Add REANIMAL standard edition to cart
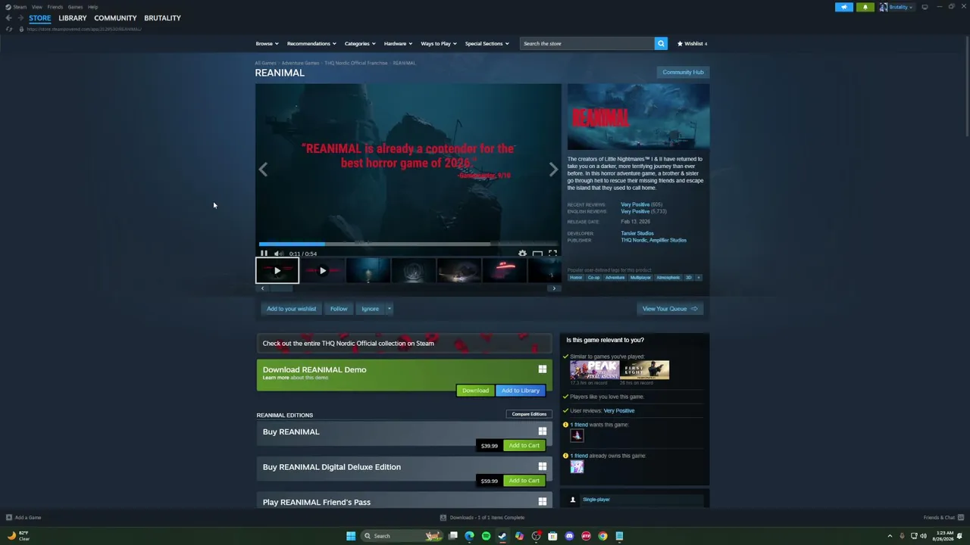This screenshot has height=545, width=970. (524, 446)
